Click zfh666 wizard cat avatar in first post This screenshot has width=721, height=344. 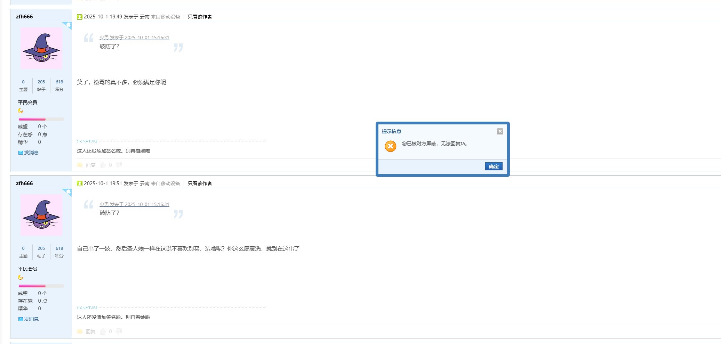pyautogui.click(x=41, y=48)
